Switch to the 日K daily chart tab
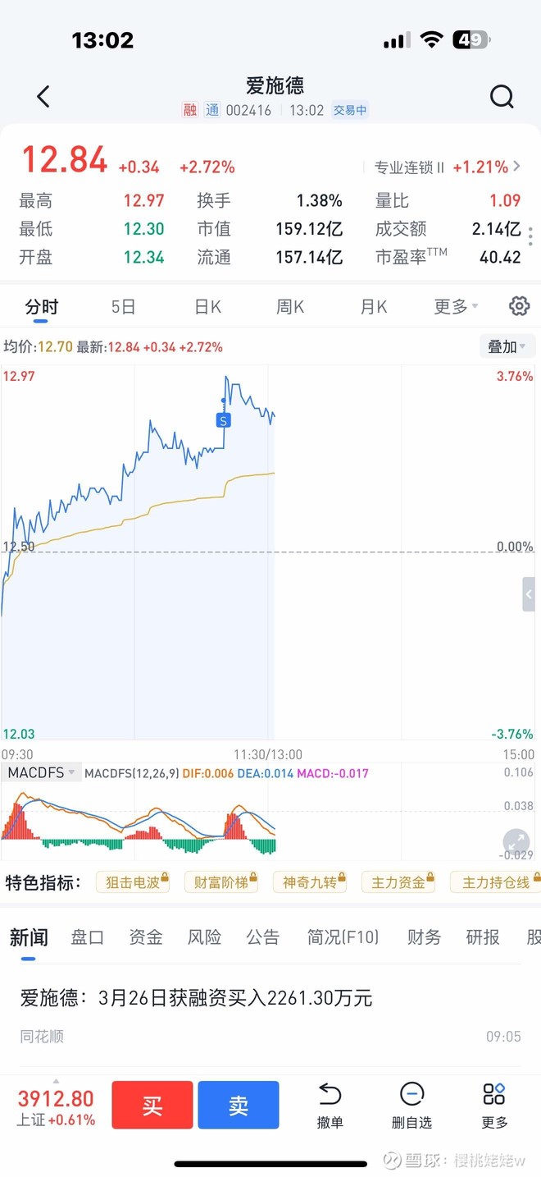Image resolution: width=541 pixels, height=1177 pixels. pos(207,305)
